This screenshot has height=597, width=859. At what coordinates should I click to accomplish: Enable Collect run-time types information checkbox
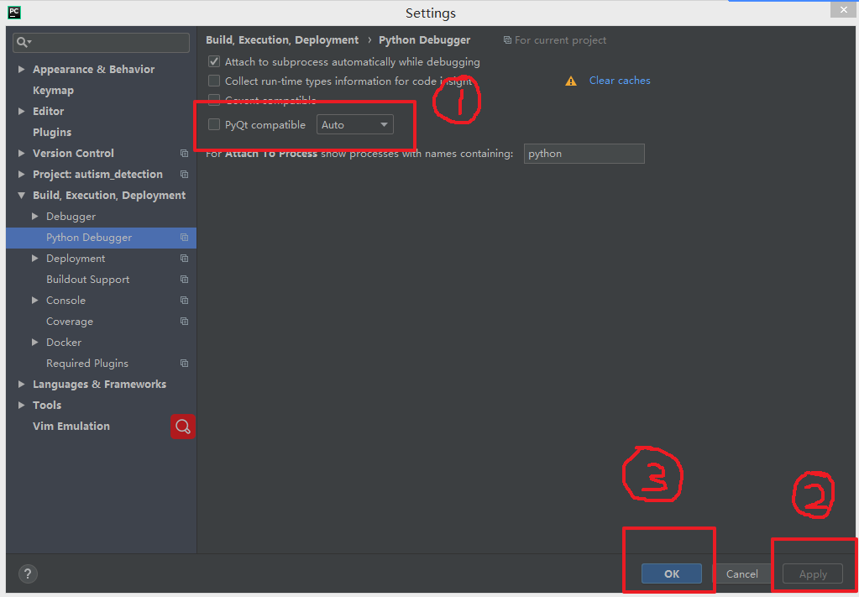(x=213, y=81)
